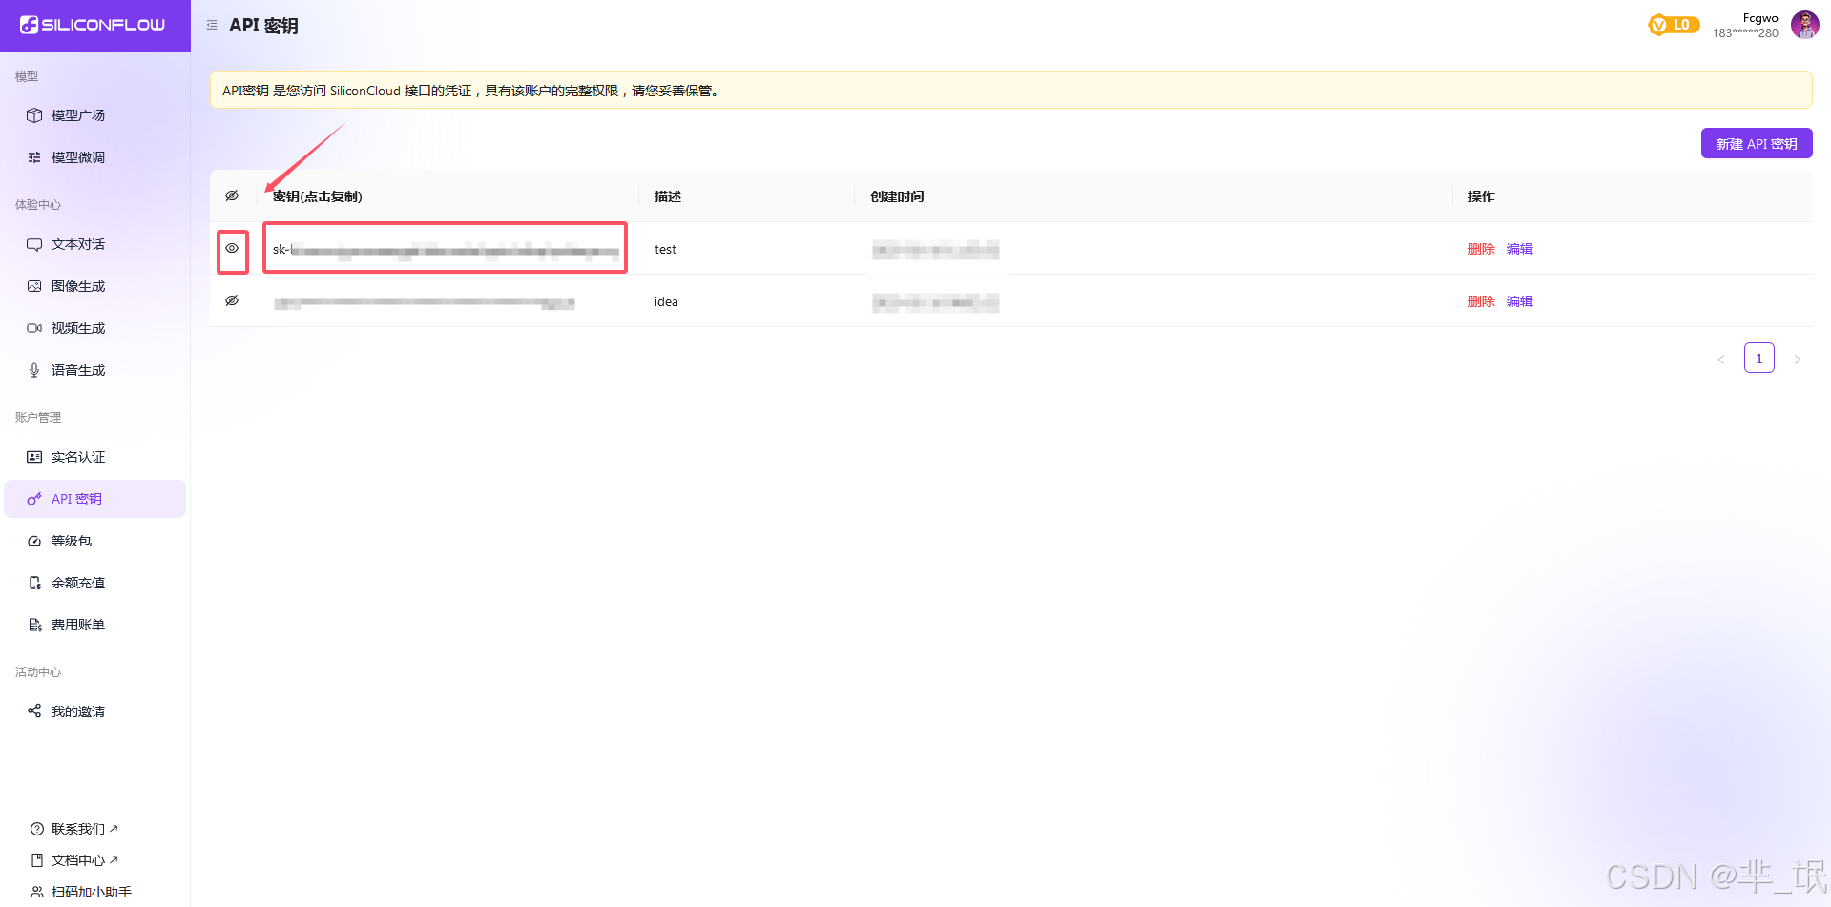This screenshot has width=1831, height=907.
Task: Click the creation time of idea key
Action: pos(935,302)
